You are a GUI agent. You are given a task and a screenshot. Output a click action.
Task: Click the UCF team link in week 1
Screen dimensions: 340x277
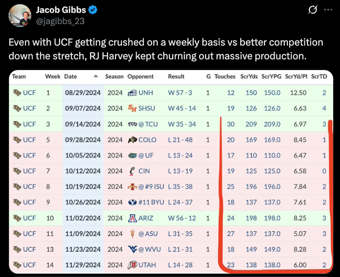(29, 92)
